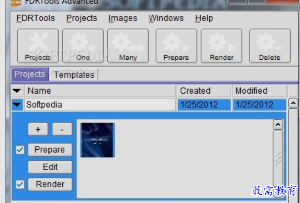Click the Render toolbar button with gear icon

click(x=221, y=46)
